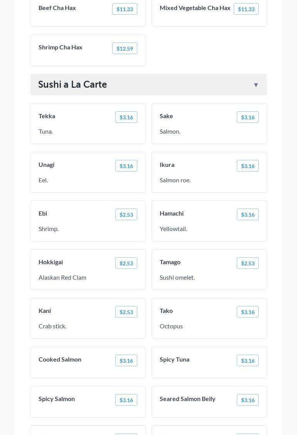Click the Spicy Tuna price button

click(x=248, y=360)
